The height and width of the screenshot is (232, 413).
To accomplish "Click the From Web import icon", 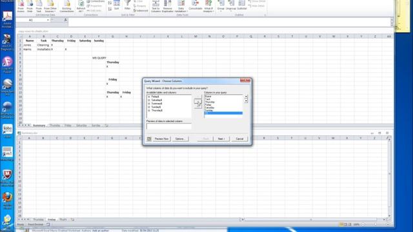I will [30, 6].
